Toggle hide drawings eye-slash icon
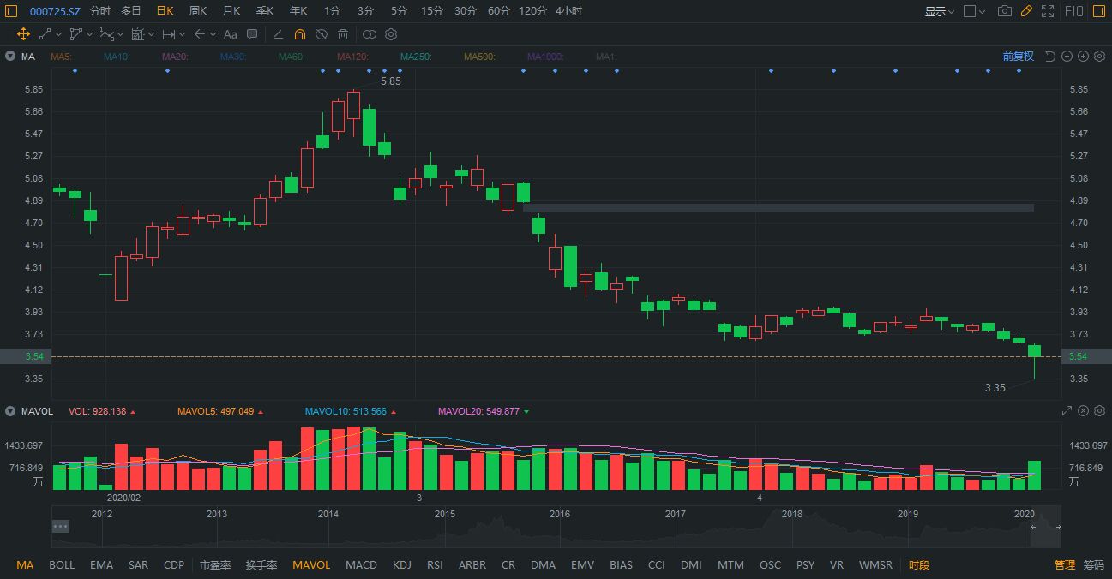Screen dimensions: 1112x579 click(x=322, y=34)
